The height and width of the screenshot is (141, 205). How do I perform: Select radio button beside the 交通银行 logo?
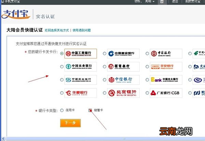(190, 67)
